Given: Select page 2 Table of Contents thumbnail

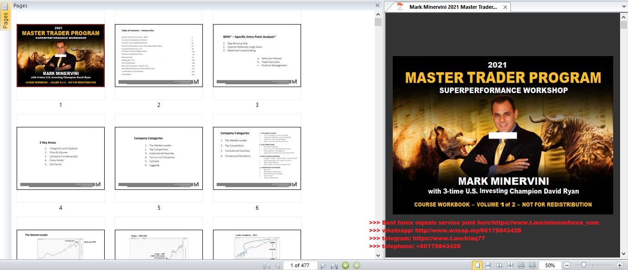Looking at the screenshot, I should point(159,56).
